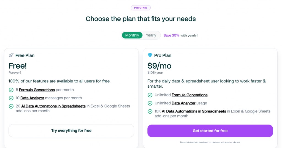Open AI Data Automations link in Free Plan
The height and width of the screenshot is (148, 282).
coord(53,106)
